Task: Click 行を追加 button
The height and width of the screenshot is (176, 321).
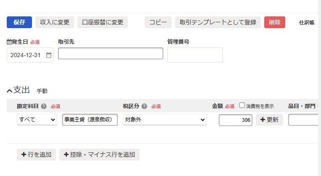Action: point(36,155)
